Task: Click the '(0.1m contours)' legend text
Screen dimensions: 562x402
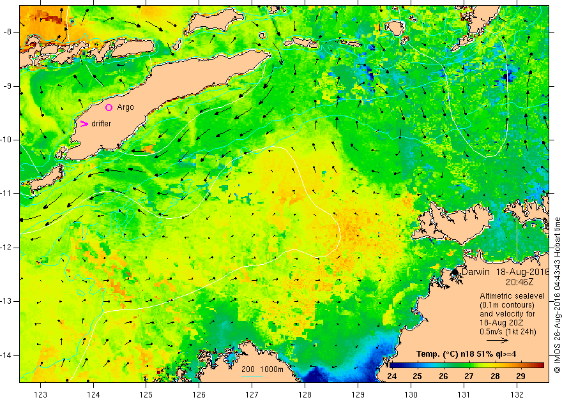Action: tap(507, 305)
